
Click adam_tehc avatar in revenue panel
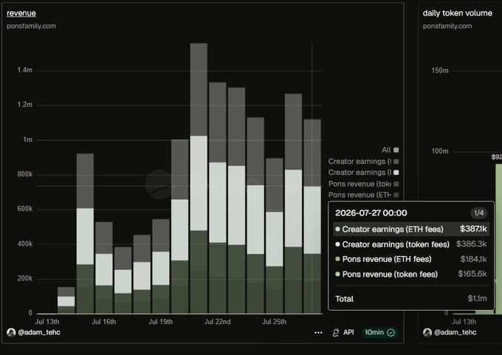coord(11,333)
